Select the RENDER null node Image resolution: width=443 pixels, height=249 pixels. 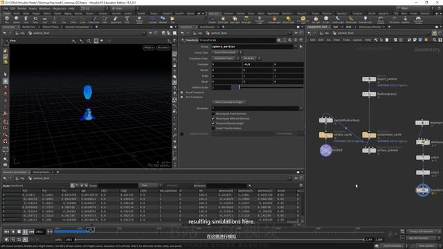[326, 150]
